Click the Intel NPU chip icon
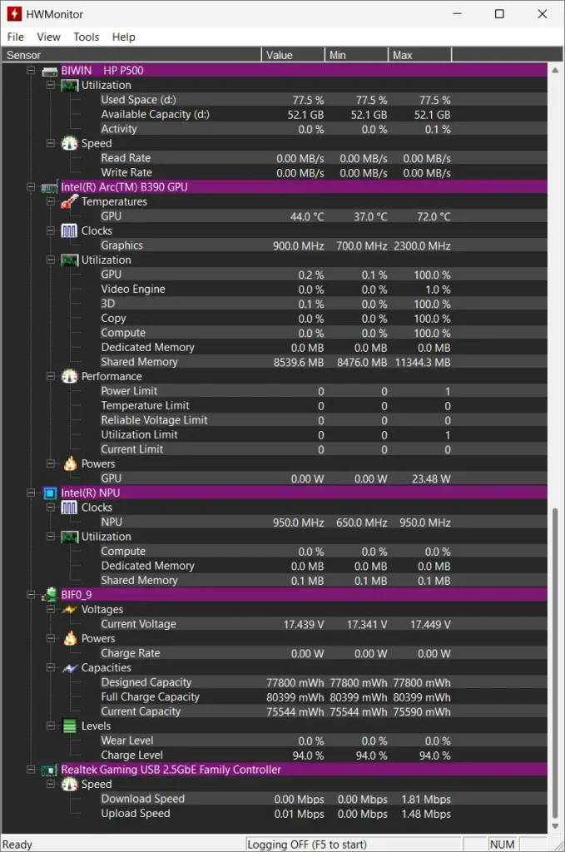This screenshot has width=565, height=852. [49, 493]
